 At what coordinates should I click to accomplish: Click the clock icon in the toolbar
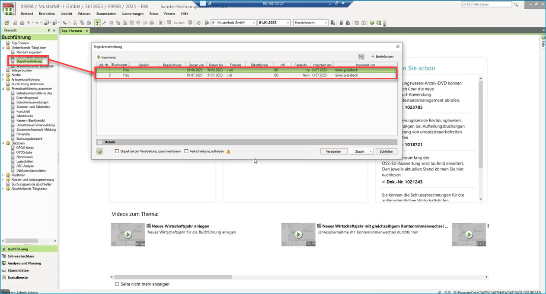coord(138,23)
